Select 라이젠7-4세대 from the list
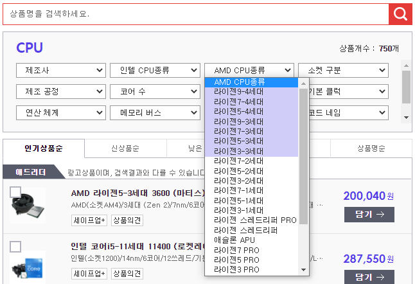The width and height of the screenshot is (415, 284). (251, 102)
